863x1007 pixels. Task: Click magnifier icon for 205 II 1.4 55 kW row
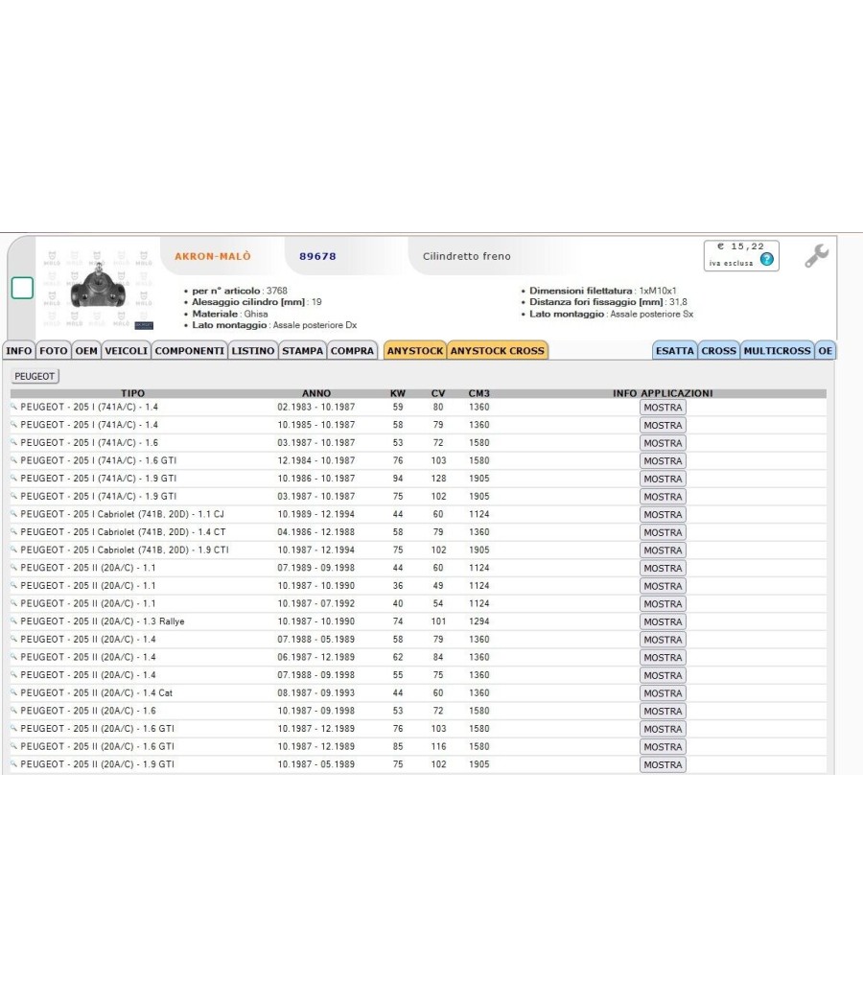click(13, 675)
